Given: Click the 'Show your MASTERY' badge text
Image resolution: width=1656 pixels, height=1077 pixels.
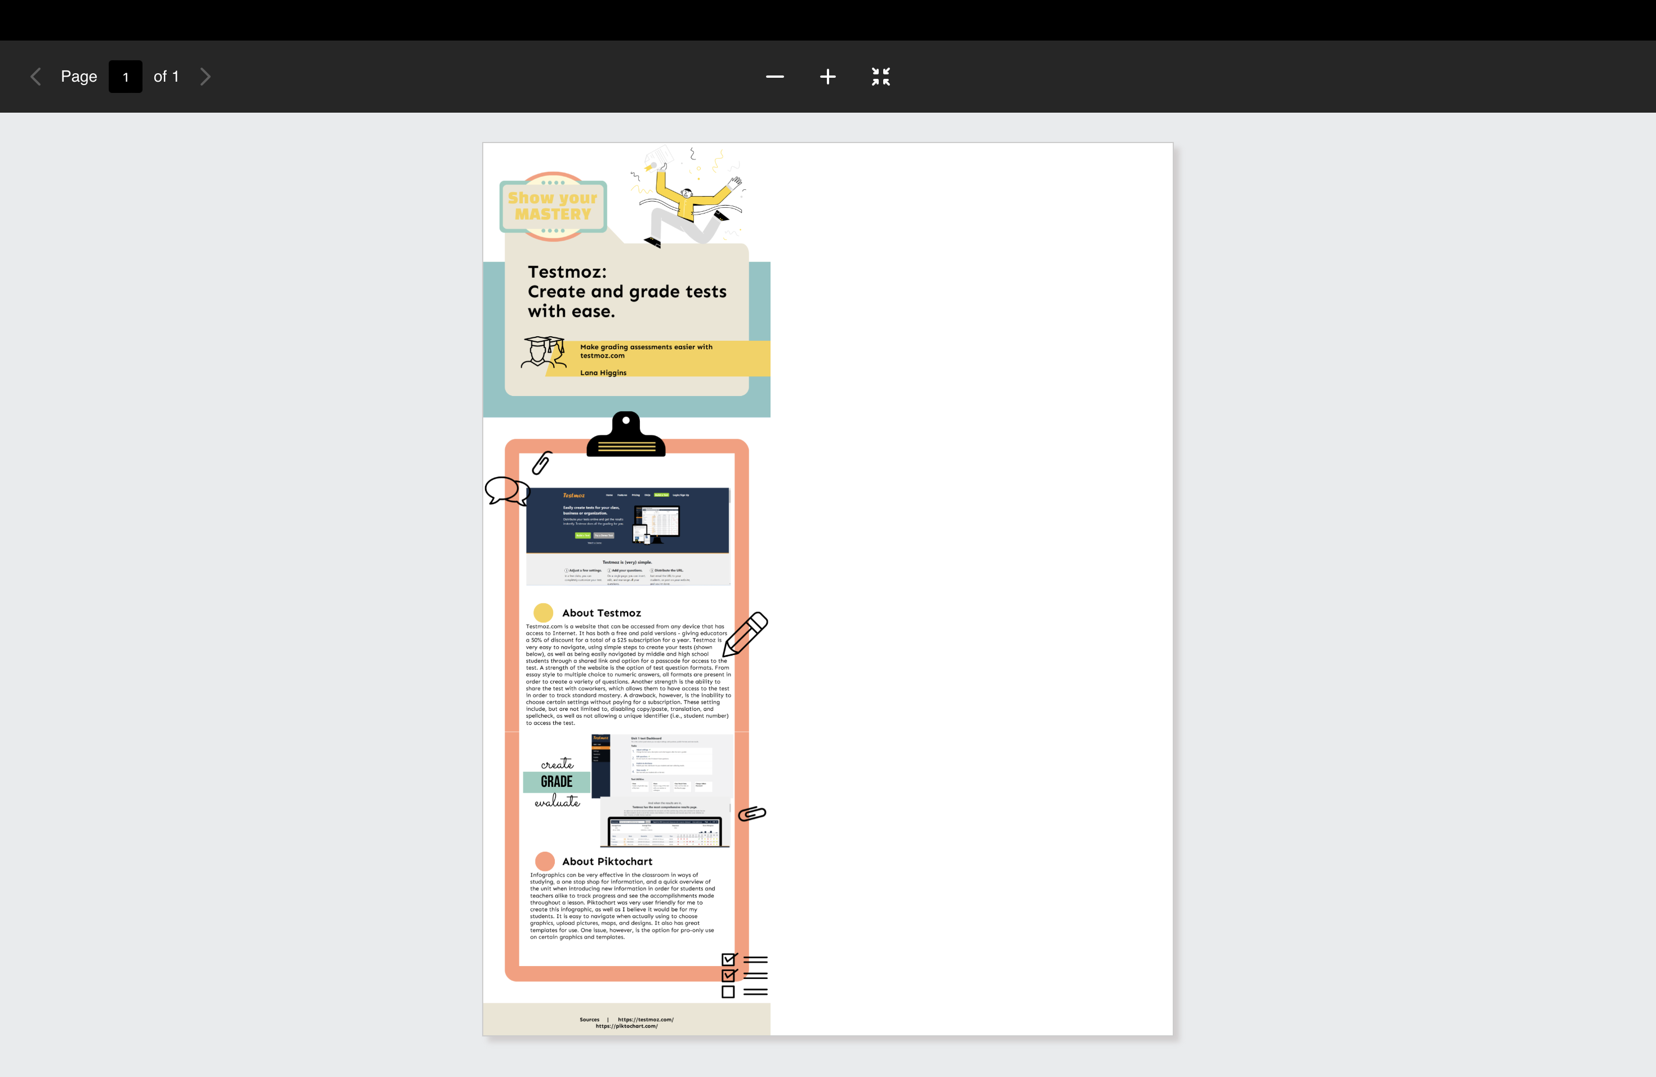Looking at the screenshot, I should tap(553, 206).
